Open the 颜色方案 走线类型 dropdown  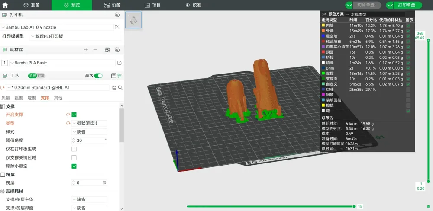tap(375, 14)
